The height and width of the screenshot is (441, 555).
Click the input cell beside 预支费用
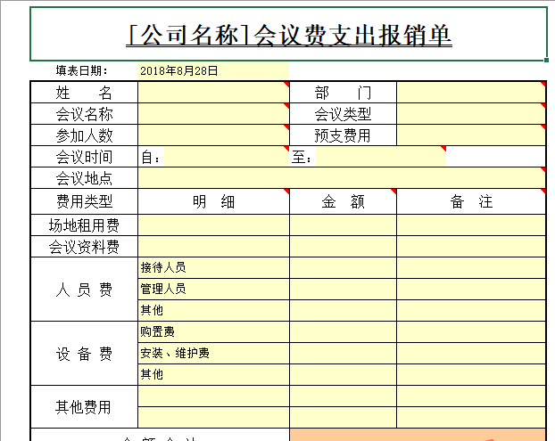(470, 135)
